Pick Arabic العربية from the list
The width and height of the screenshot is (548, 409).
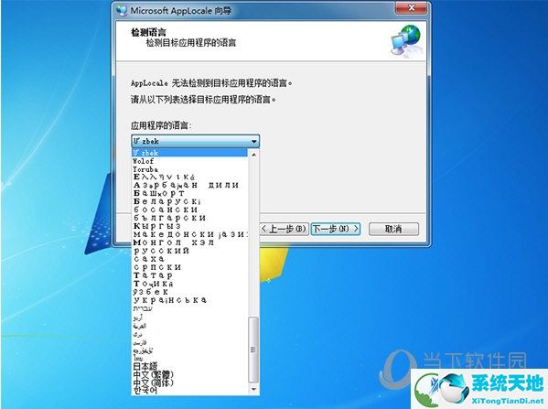point(189,326)
